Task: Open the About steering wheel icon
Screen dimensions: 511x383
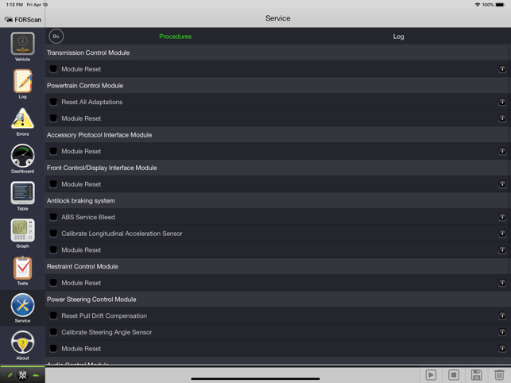Action: (x=22, y=345)
